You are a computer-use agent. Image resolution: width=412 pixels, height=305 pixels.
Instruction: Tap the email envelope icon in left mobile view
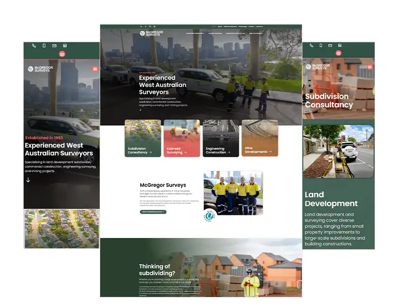pos(54,46)
